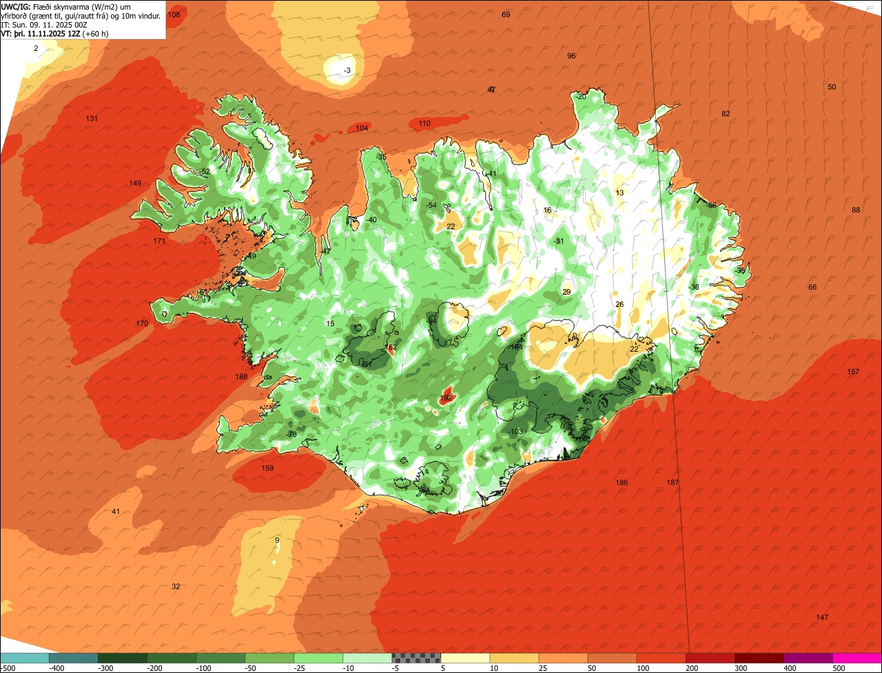
Task: Click the dark red legend swatch between 300 and 400
Action: (x=759, y=658)
